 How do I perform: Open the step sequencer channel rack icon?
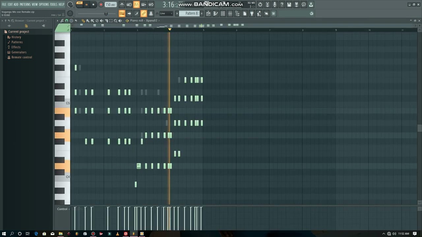coord(223,13)
